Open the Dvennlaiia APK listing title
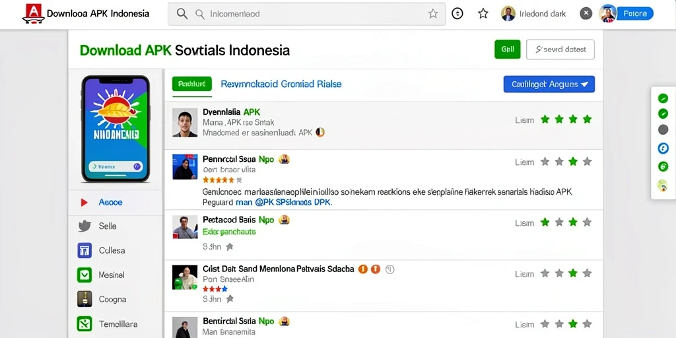This screenshot has width=676, height=338. 232,112
